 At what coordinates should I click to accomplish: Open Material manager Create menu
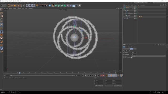7,78
